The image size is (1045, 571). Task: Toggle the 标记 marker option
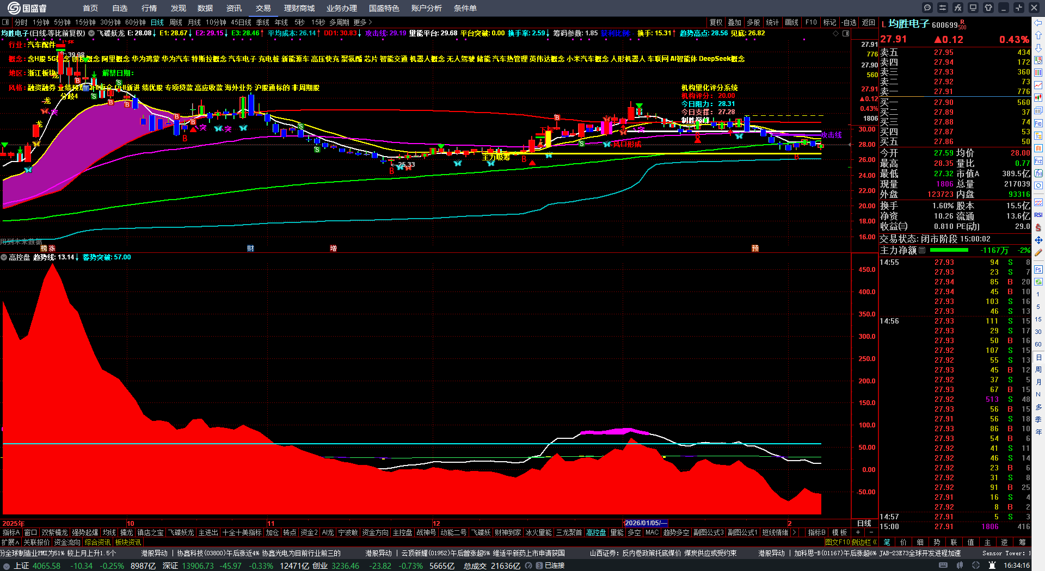coord(829,22)
